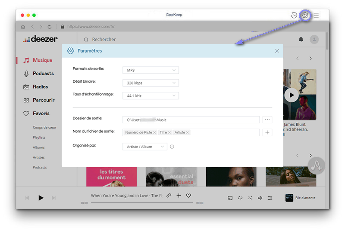Open audio equalizer settings icon

(270, 198)
